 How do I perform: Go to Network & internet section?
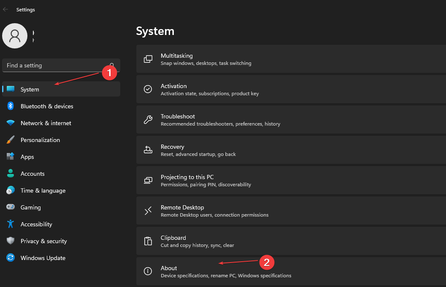pos(46,123)
